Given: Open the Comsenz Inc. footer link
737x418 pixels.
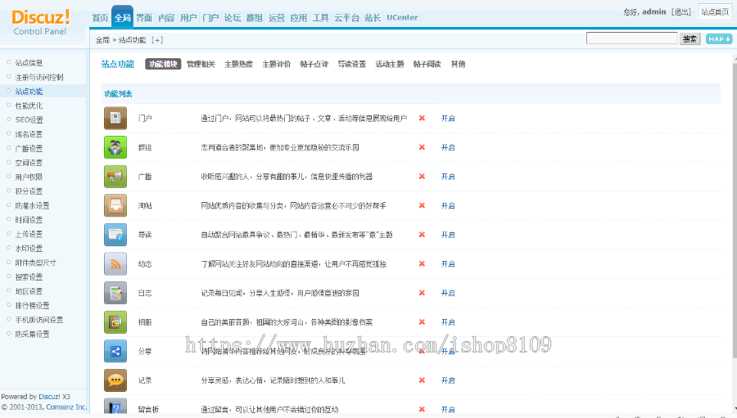Looking at the screenshot, I should click(x=66, y=407).
